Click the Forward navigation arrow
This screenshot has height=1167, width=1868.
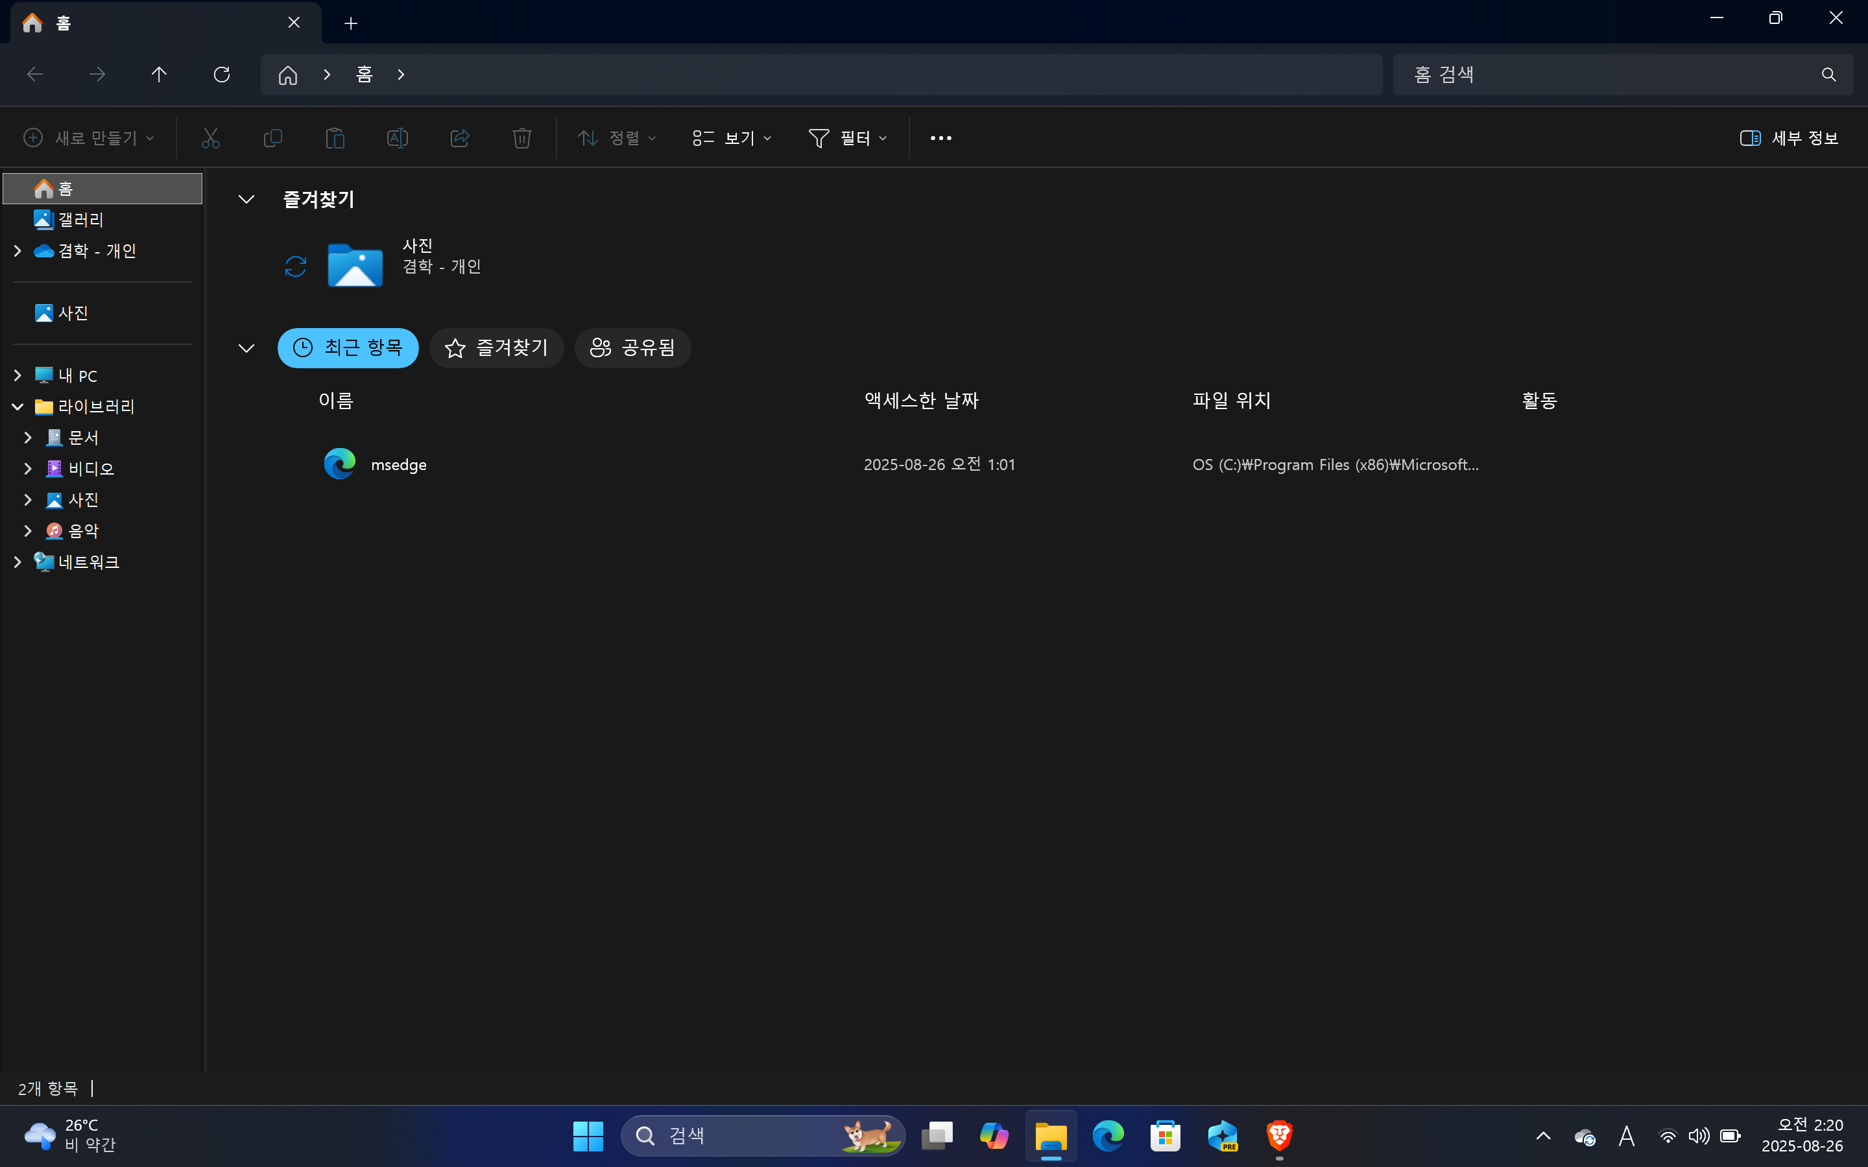point(97,74)
